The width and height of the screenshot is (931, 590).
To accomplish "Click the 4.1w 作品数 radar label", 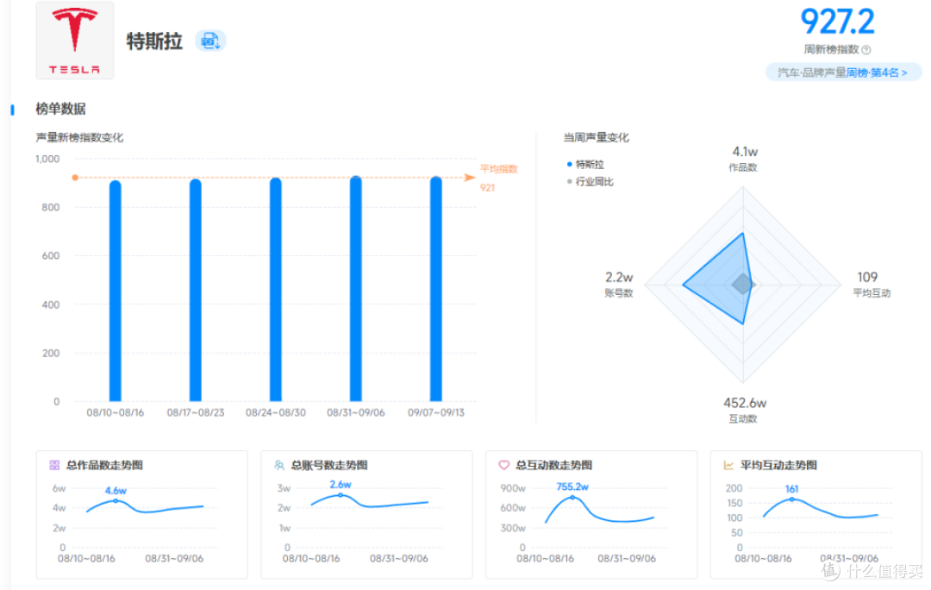I will (744, 159).
